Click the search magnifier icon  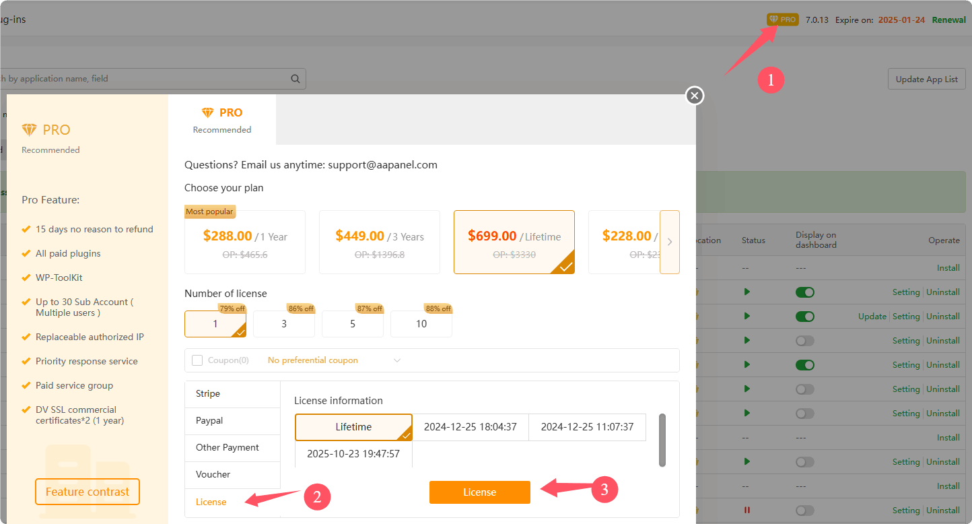click(296, 79)
